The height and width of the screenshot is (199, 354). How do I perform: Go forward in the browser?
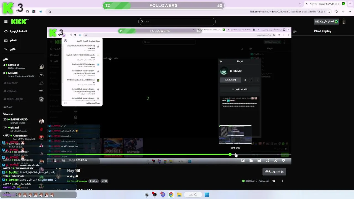tap(343, 12)
